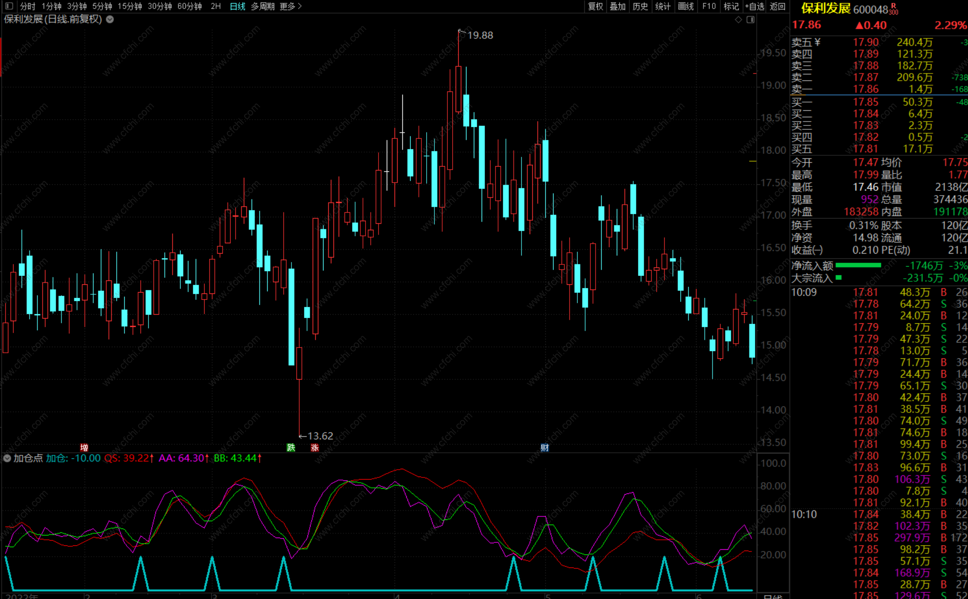Toggle right side panel layout icon
The width and height of the screenshot is (968, 599).
(751, 19)
